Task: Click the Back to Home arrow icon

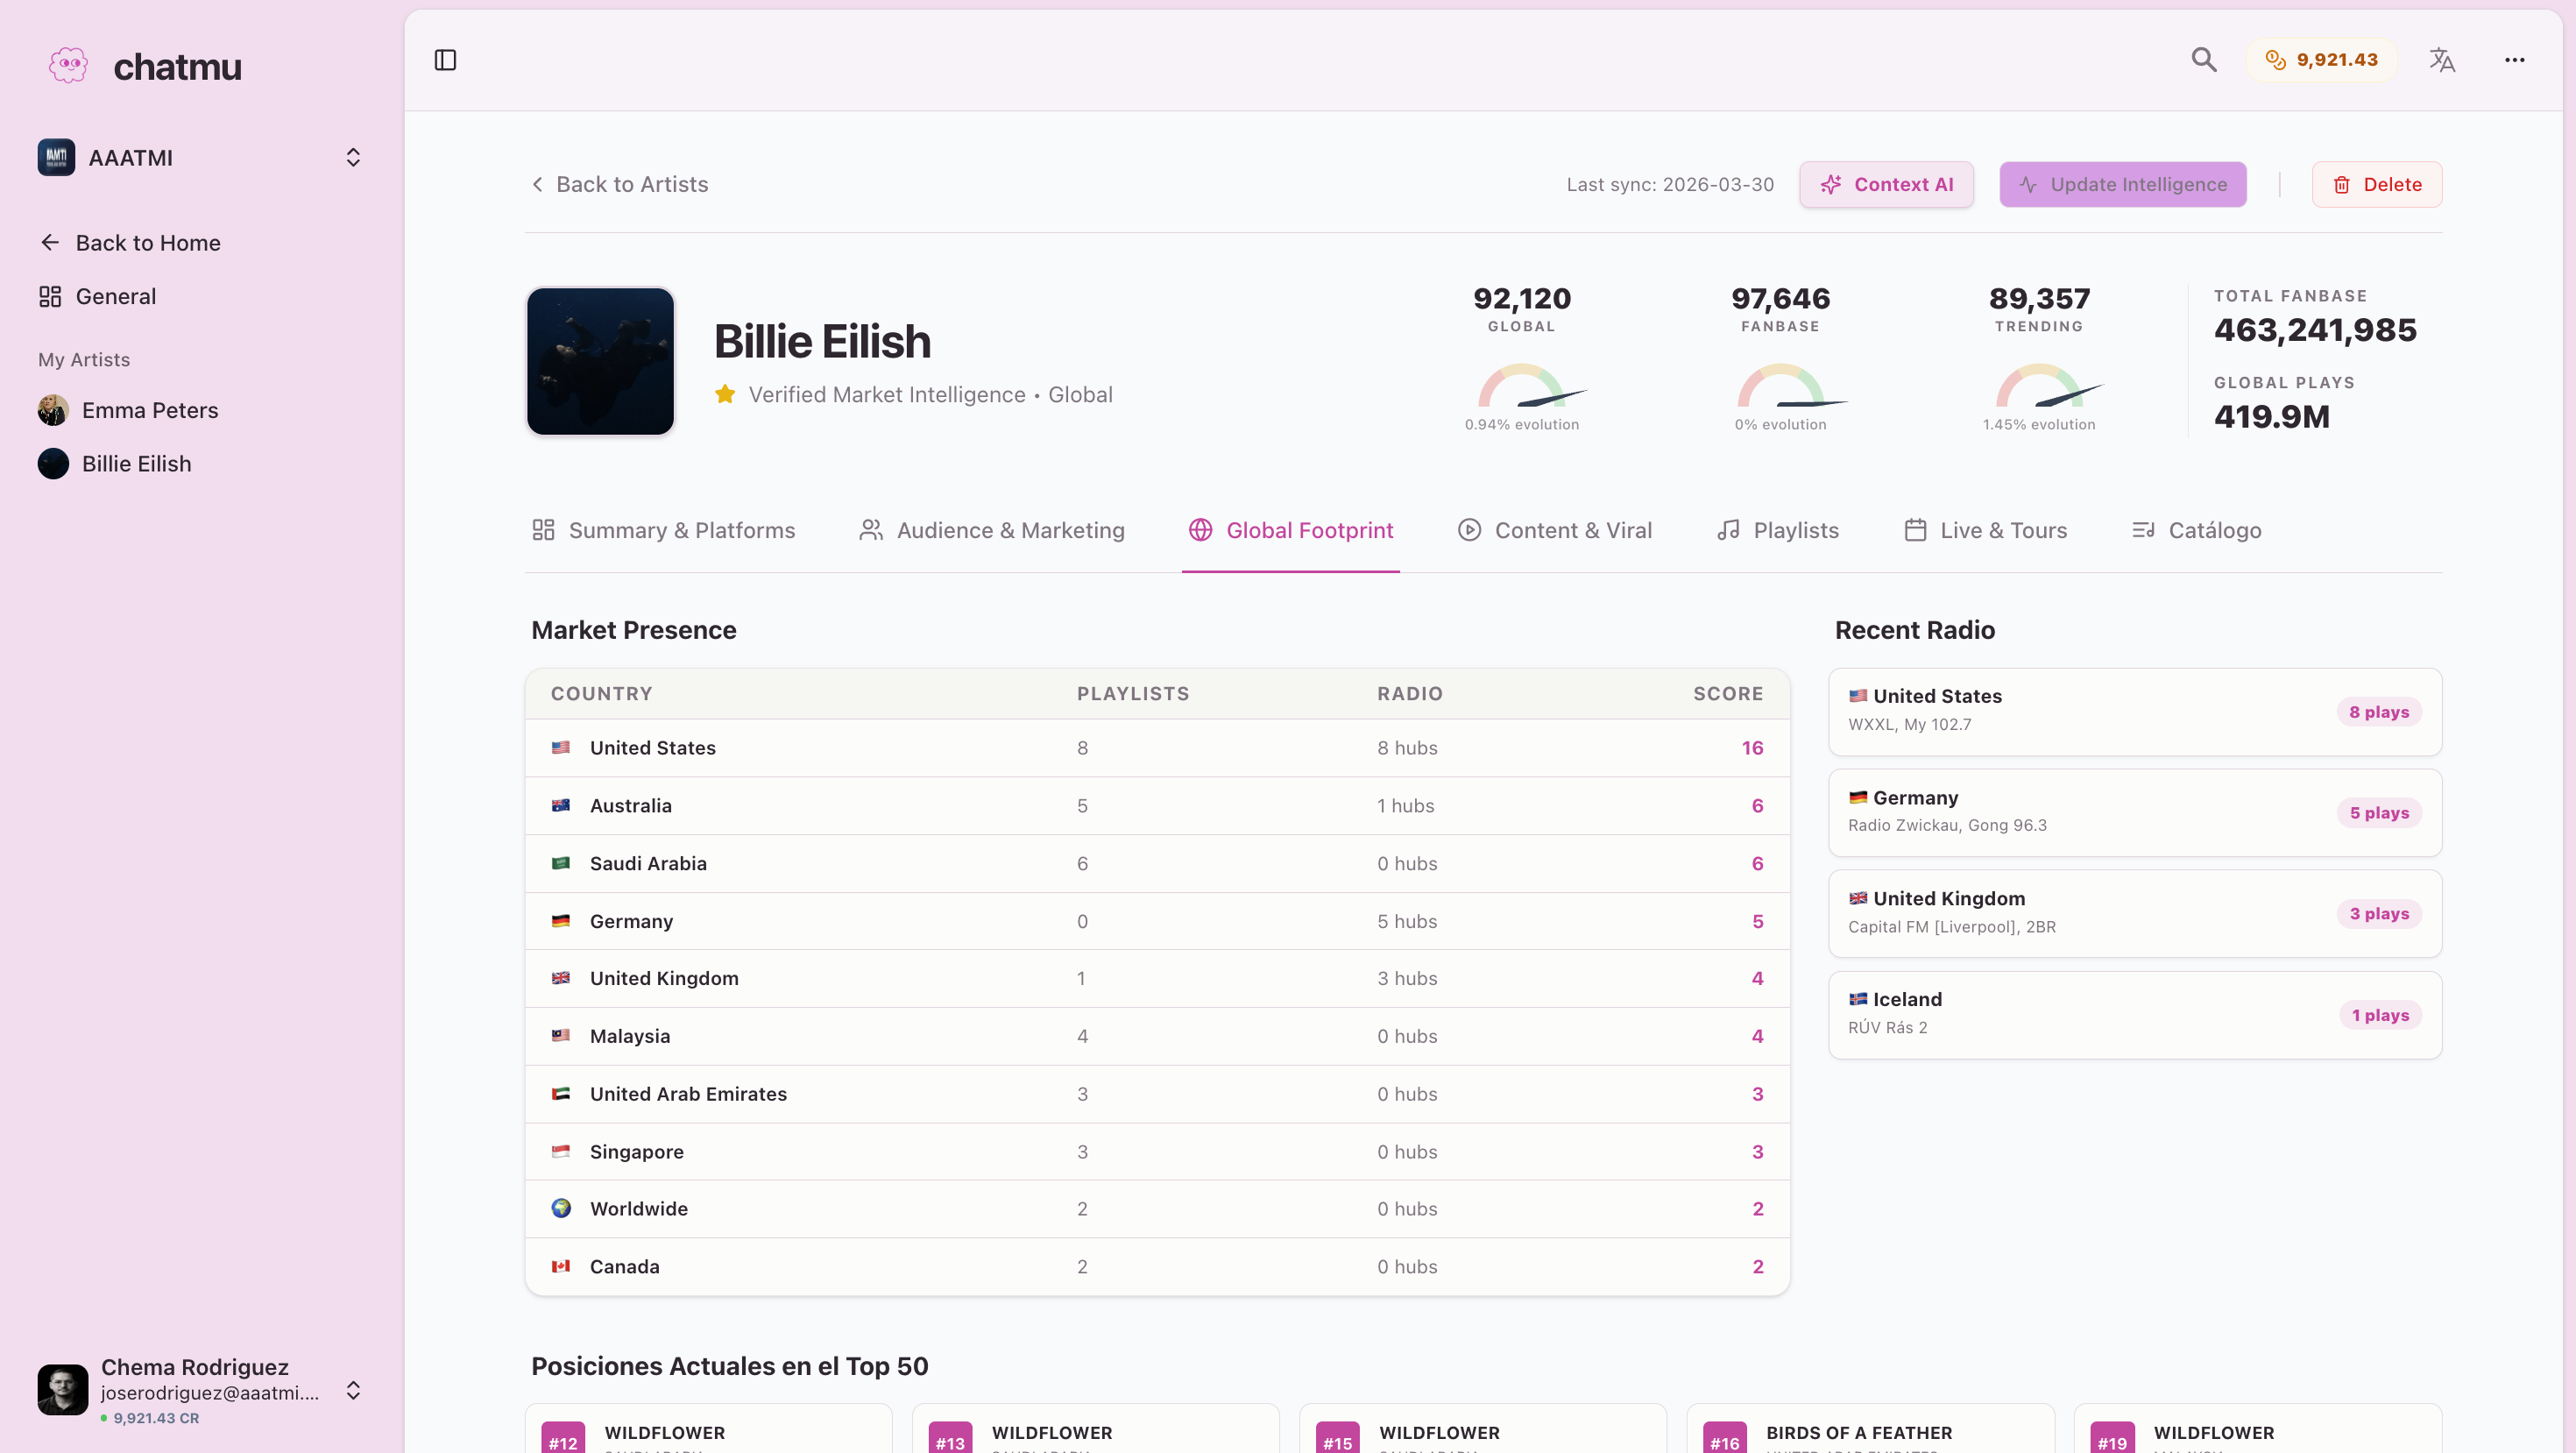Action: (50, 242)
